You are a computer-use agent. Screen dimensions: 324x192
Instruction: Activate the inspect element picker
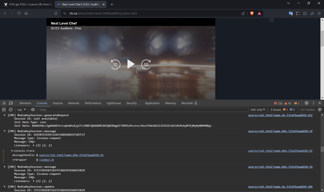point(4,103)
